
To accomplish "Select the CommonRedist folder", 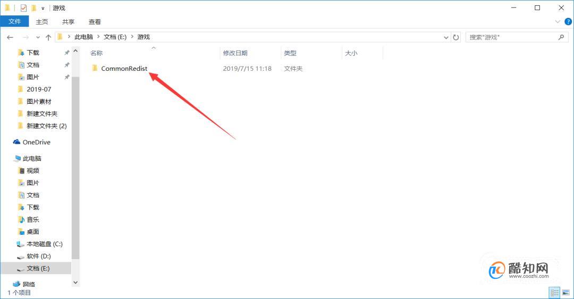I will click(124, 69).
